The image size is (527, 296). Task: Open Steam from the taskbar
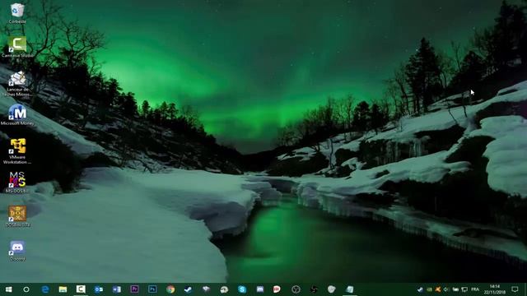[189, 289]
